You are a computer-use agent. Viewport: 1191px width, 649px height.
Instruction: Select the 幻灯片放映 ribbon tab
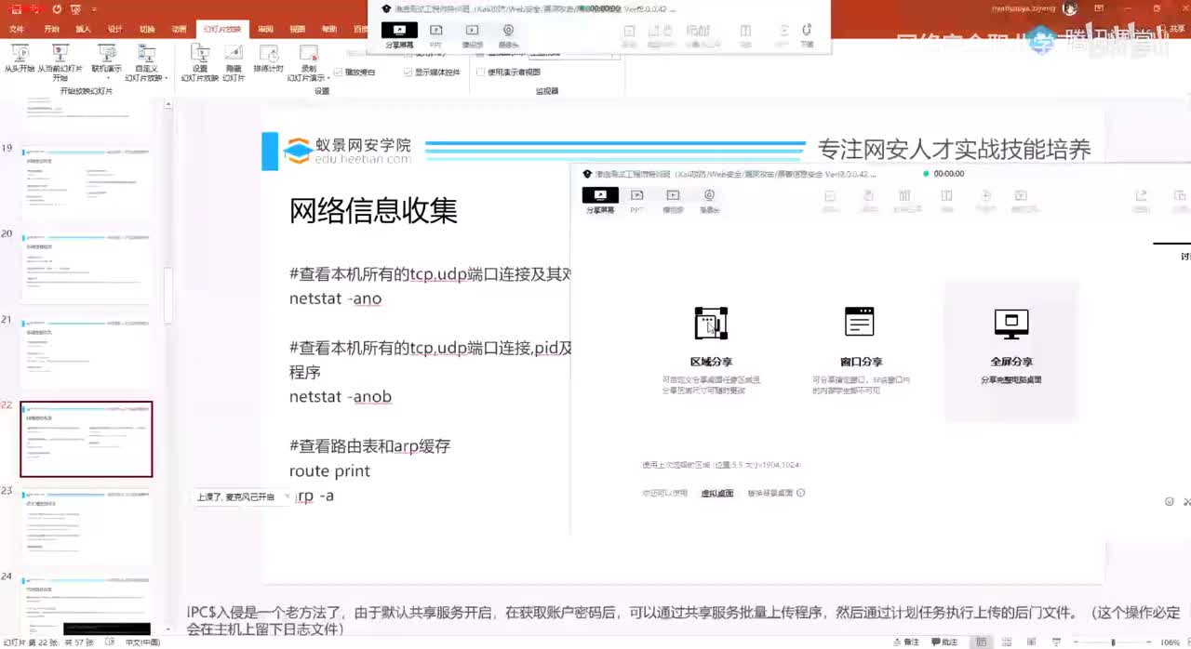pos(221,29)
